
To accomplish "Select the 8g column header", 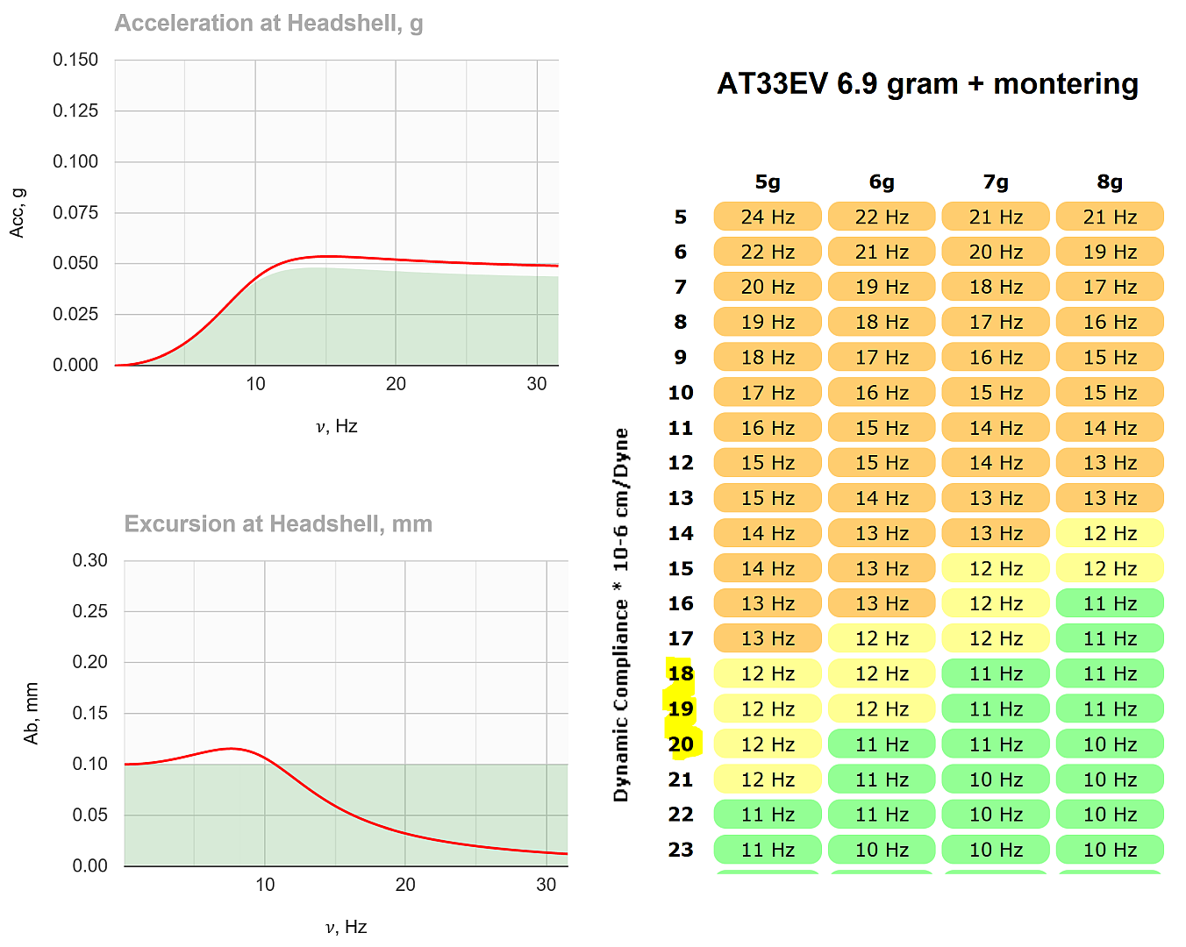I will (1110, 182).
